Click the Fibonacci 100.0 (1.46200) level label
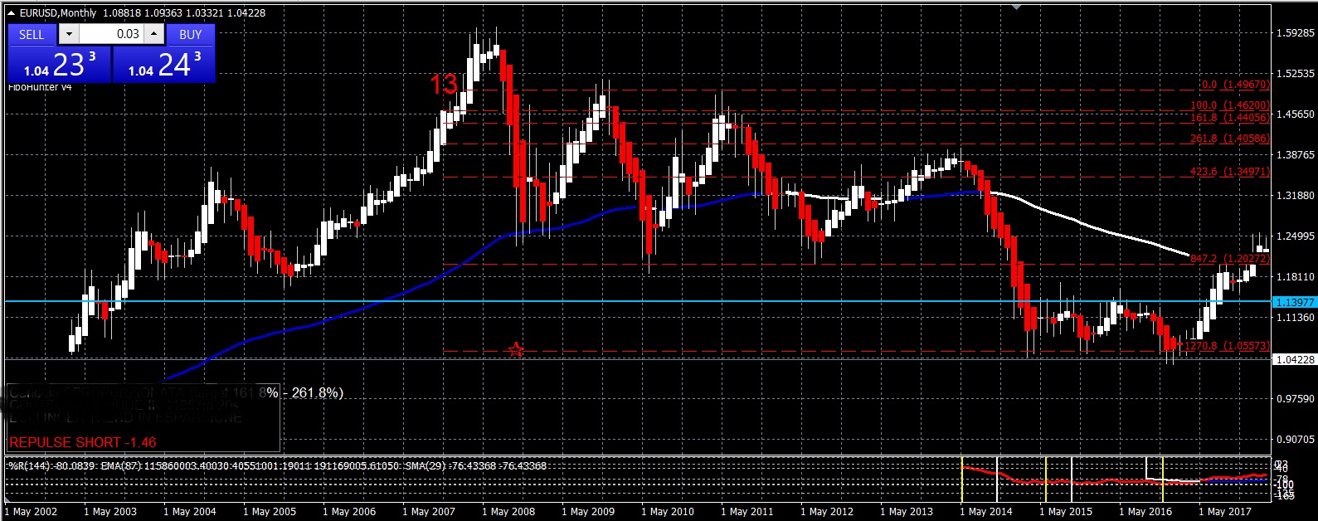The width and height of the screenshot is (1318, 521). coord(1230,105)
